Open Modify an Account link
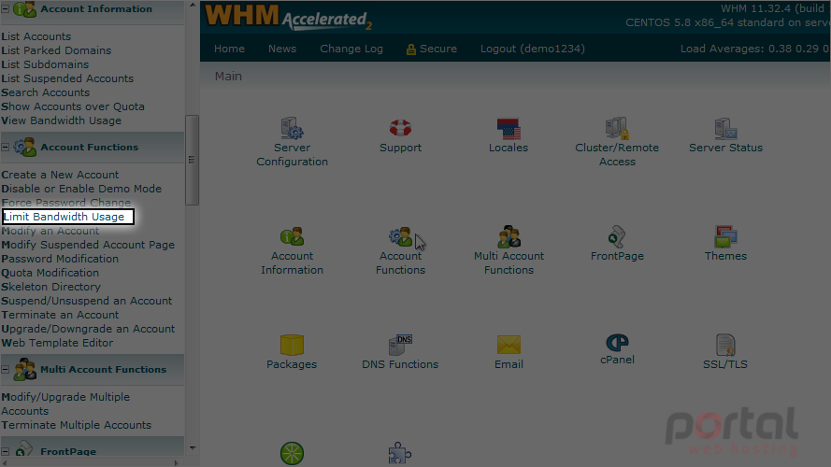 [x=50, y=231]
